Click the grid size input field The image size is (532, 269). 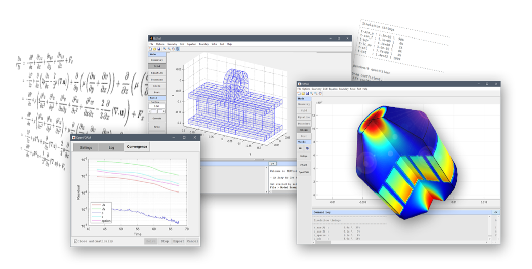point(157,106)
